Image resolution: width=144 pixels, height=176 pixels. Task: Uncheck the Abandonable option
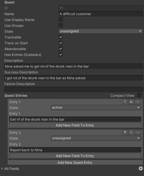[x=61, y=49]
